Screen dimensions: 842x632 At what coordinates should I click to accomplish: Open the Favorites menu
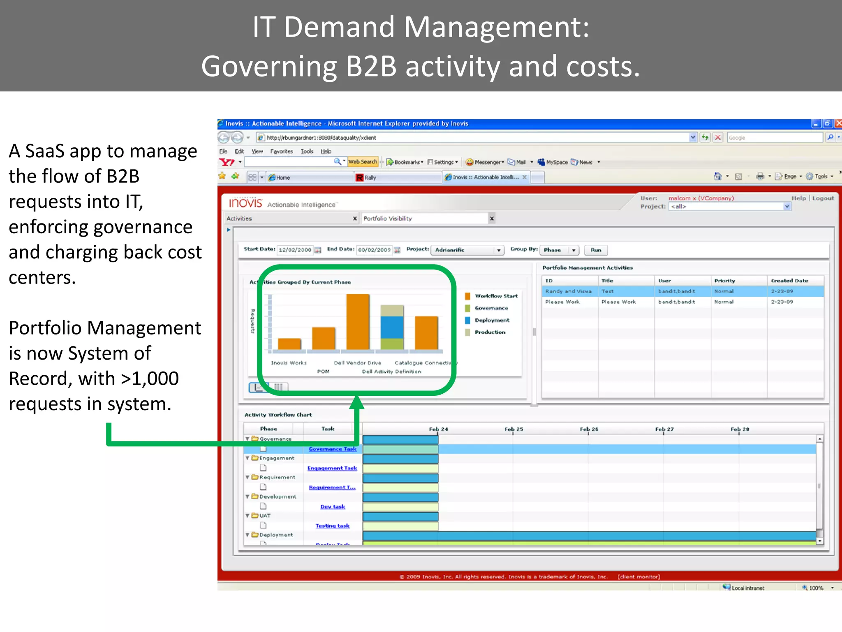click(x=282, y=151)
